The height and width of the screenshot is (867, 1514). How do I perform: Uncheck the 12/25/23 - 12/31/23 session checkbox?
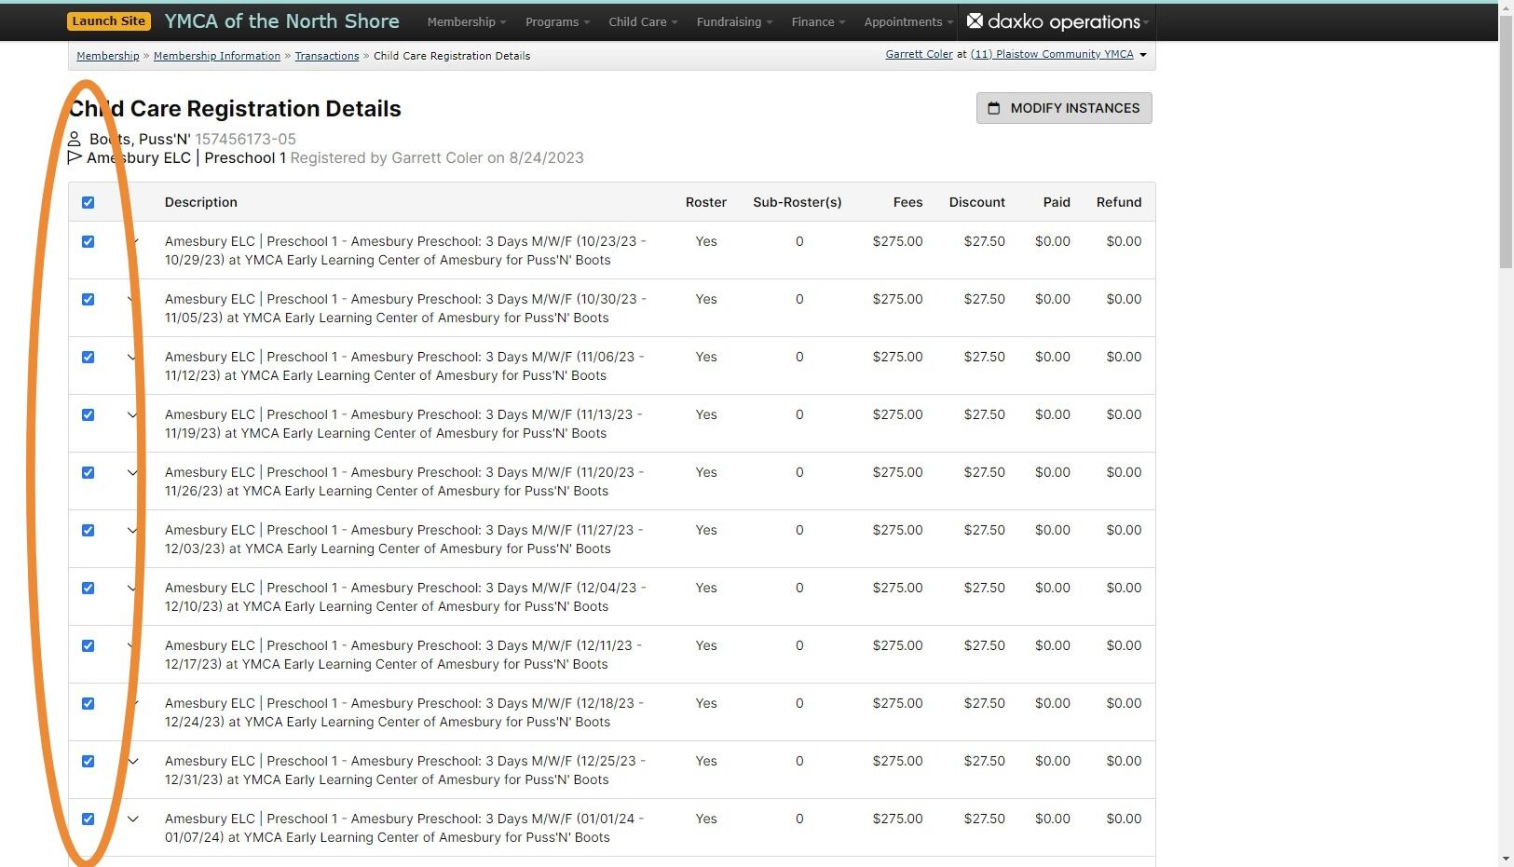click(89, 761)
